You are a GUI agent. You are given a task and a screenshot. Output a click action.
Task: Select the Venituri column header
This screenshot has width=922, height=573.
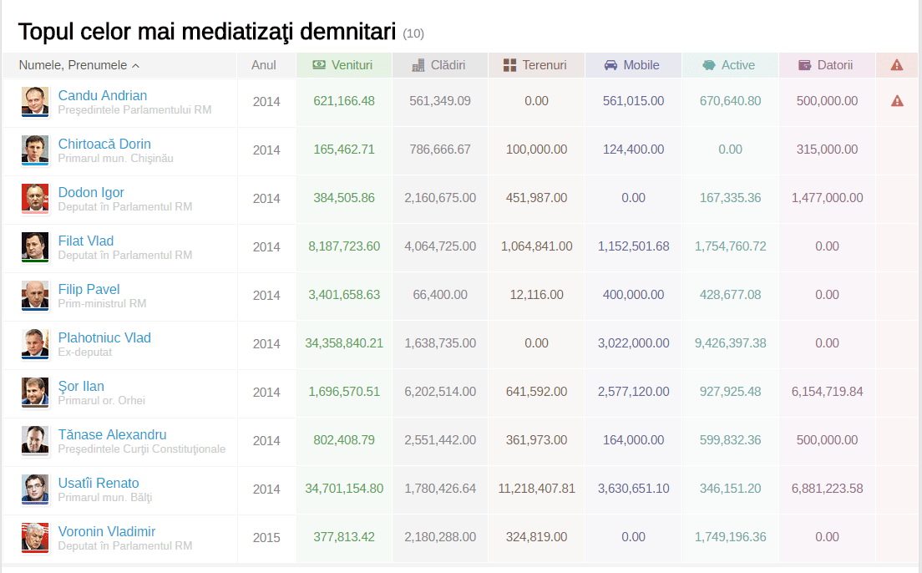(344, 64)
